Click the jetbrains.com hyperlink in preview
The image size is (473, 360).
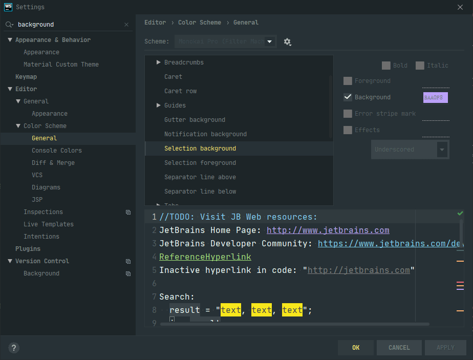click(x=328, y=230)
